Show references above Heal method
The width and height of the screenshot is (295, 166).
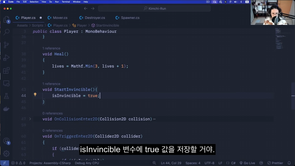[x=51, y=48]
